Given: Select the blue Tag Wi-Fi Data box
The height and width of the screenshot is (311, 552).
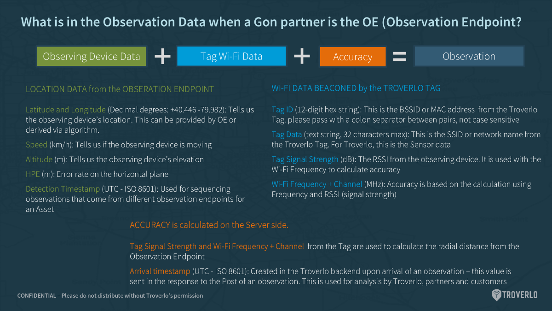Looking at the screenshot, I should point(231,56).
